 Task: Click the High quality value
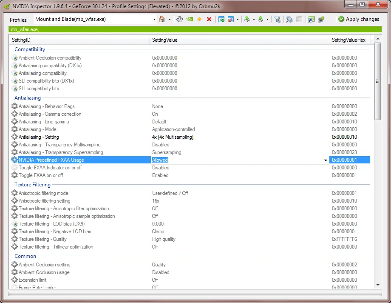pyautogui.click(x=164, y=239)
